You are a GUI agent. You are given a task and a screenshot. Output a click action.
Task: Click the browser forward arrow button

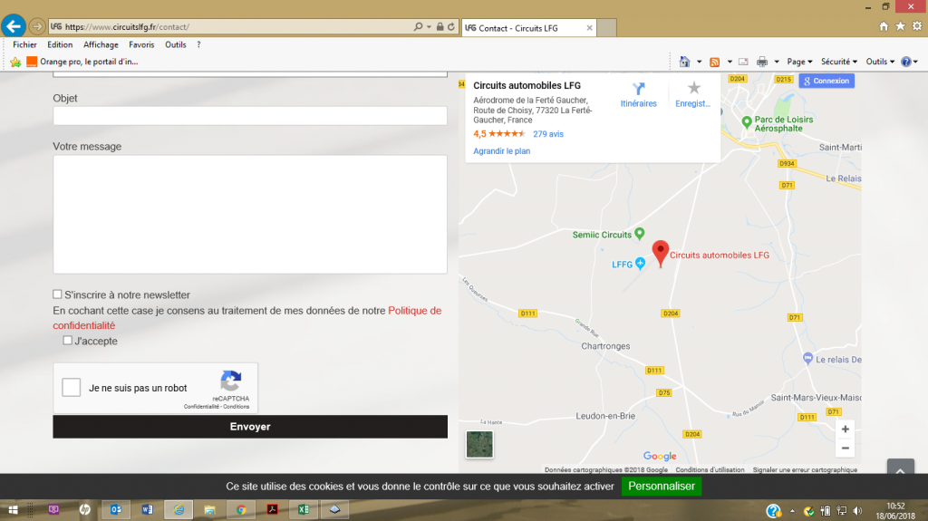pos(36,26)
